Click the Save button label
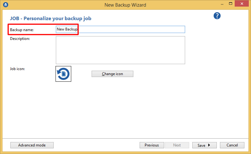Image resolution: width=251 pixels, height=154 pixels. point(201,145)
